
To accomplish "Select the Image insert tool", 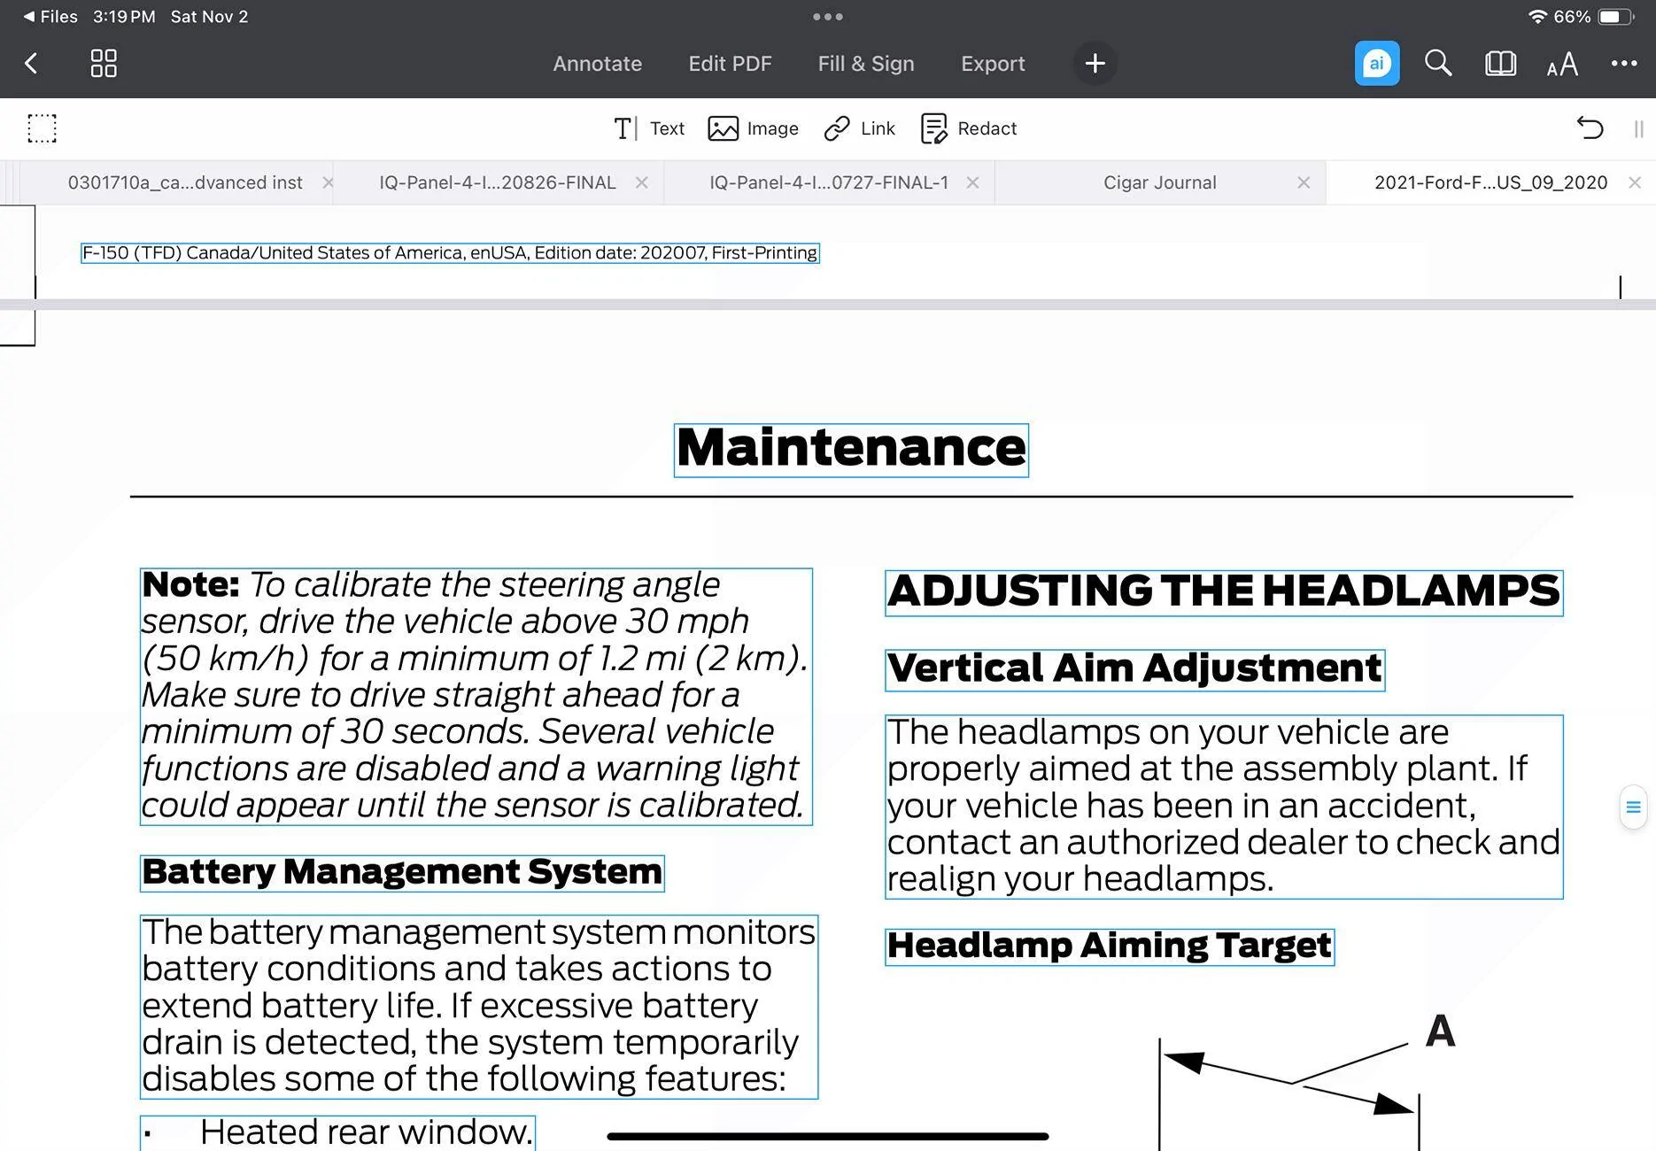I will click(754, 128).
